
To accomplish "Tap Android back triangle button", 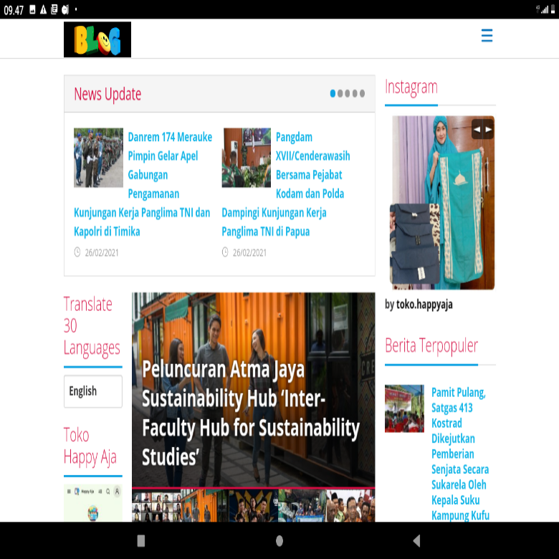I will tap(417, 541).
